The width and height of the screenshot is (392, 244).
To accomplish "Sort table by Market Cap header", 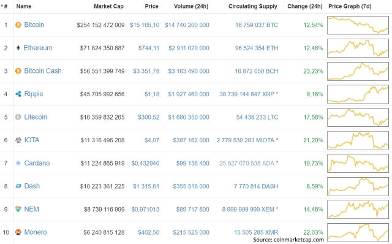I will [109, 6].
